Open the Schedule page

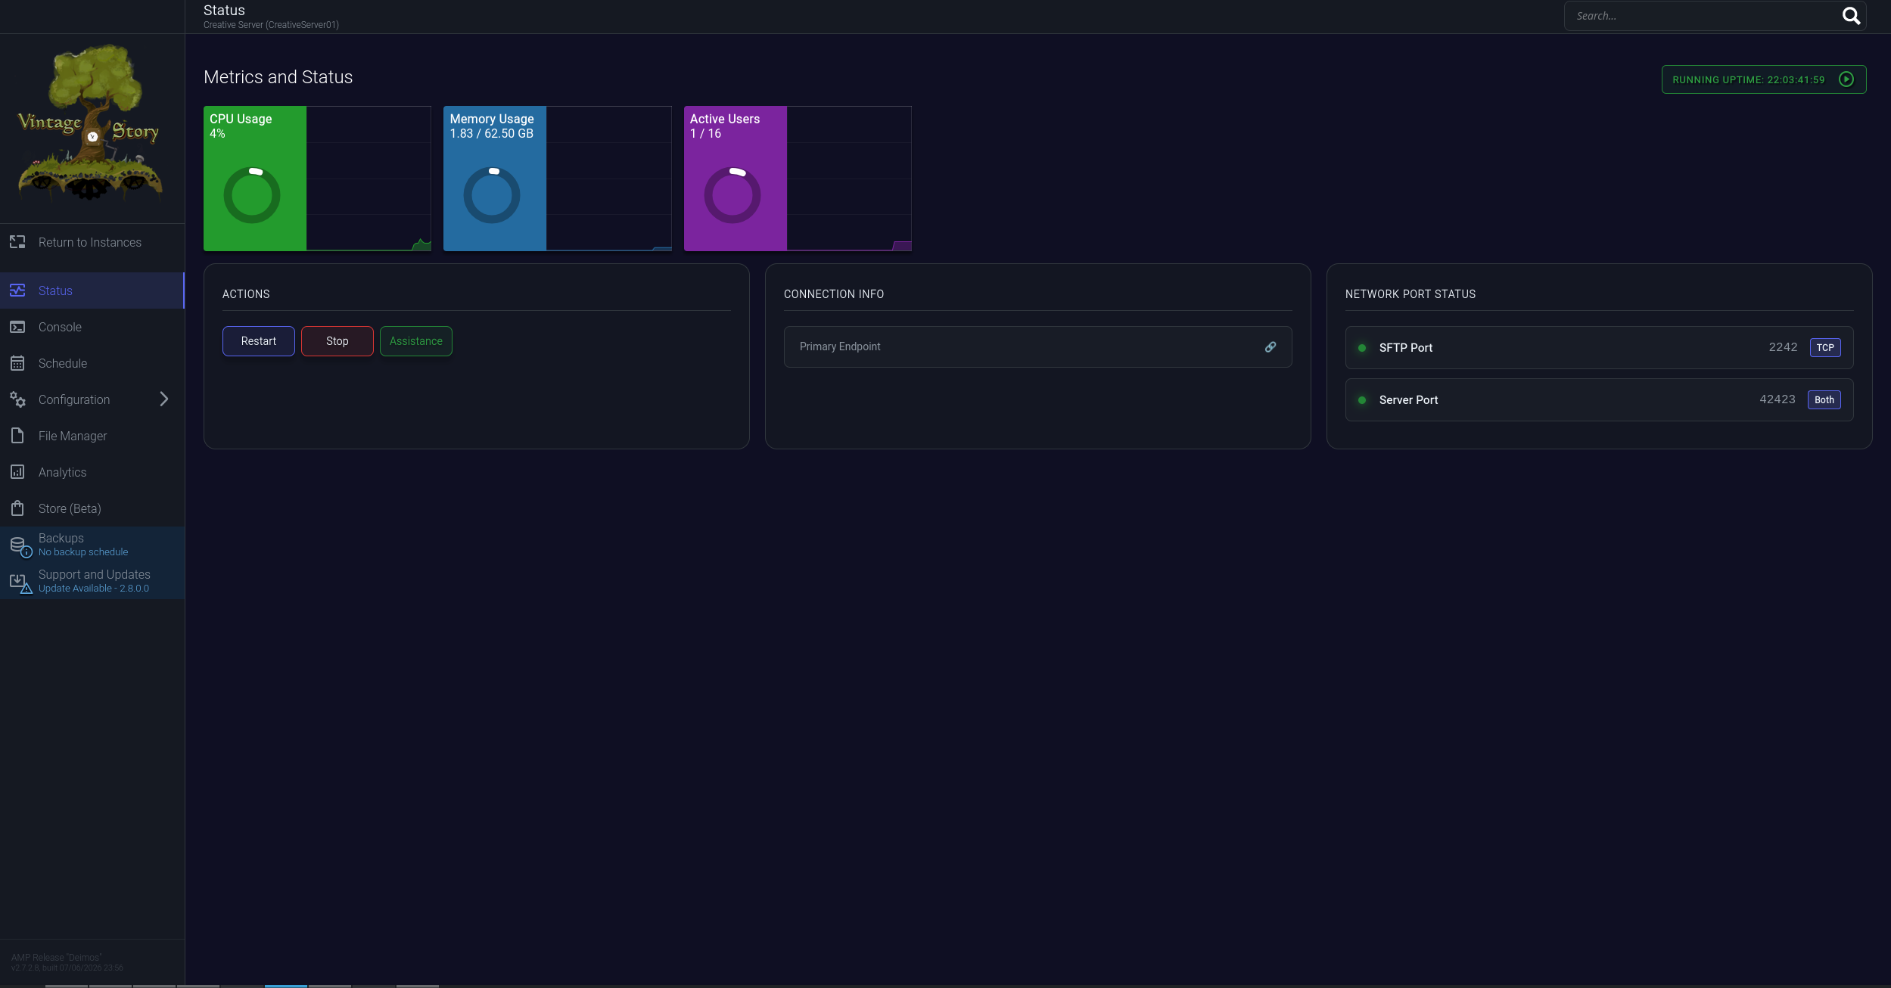click(x=92, y=363)
